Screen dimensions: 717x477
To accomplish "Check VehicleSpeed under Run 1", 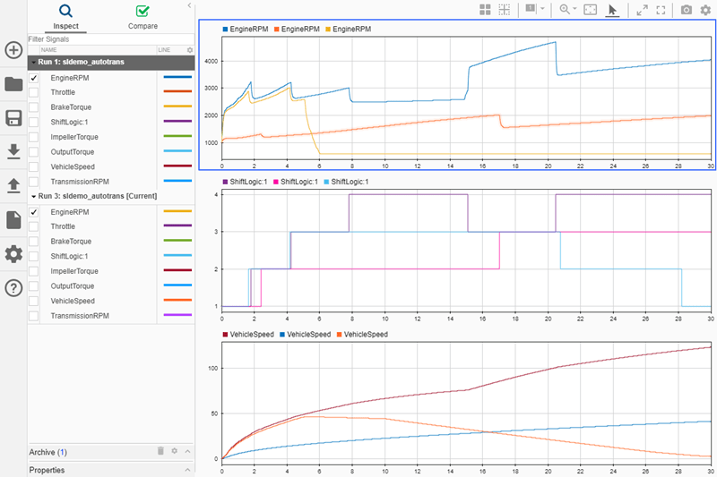I will (34, 166).
